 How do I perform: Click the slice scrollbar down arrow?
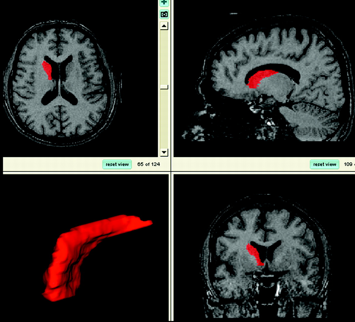click(x=164, y=152)
